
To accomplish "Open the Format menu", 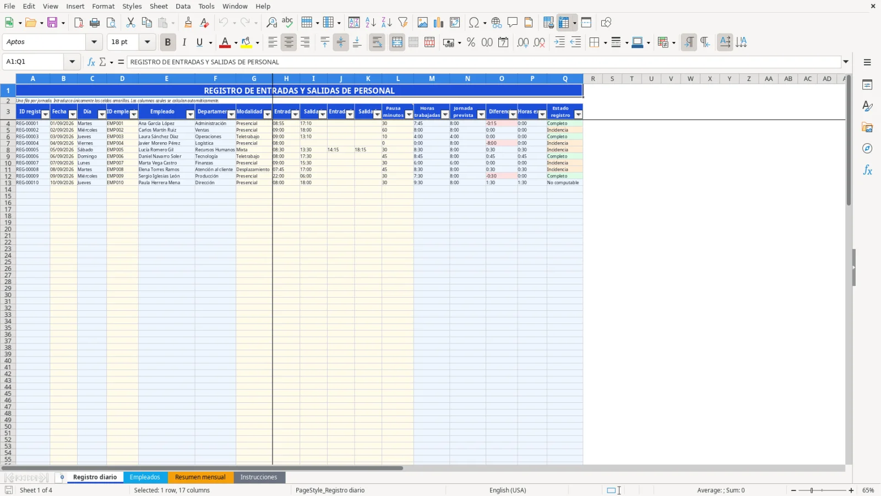I will coord(104,6).
